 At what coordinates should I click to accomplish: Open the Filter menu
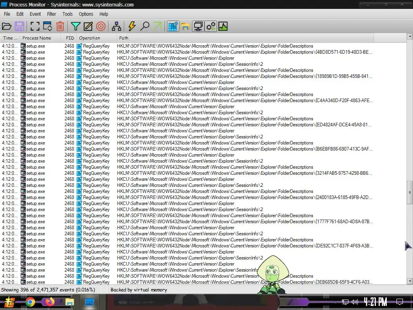tap(52, 14)
